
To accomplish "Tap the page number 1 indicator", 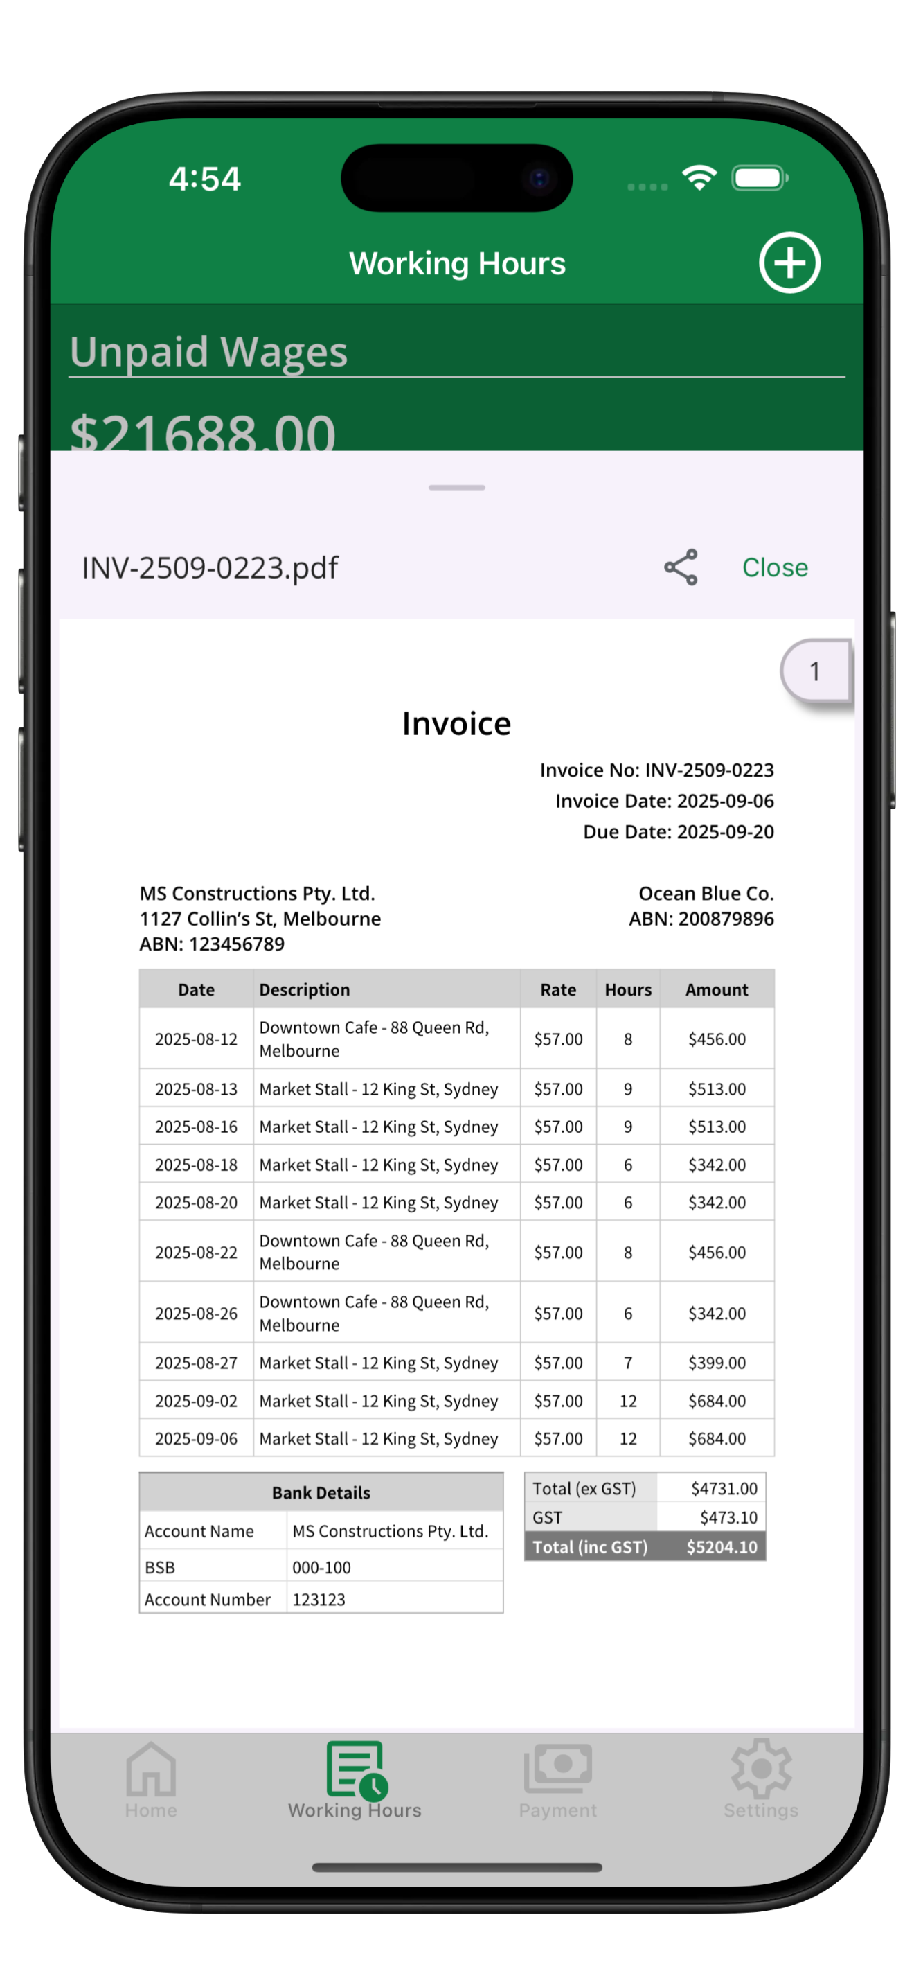I will (x=814, y=671).
